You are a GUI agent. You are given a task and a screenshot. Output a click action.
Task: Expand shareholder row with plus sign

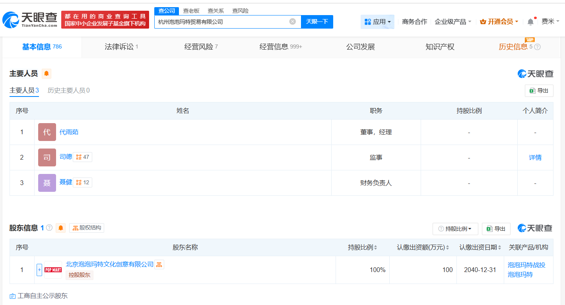click(39, 269)
